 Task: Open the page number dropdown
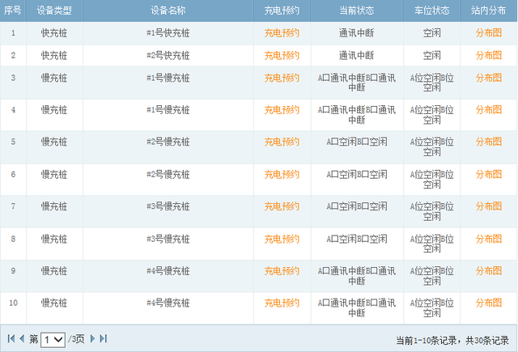click(53, 340)
